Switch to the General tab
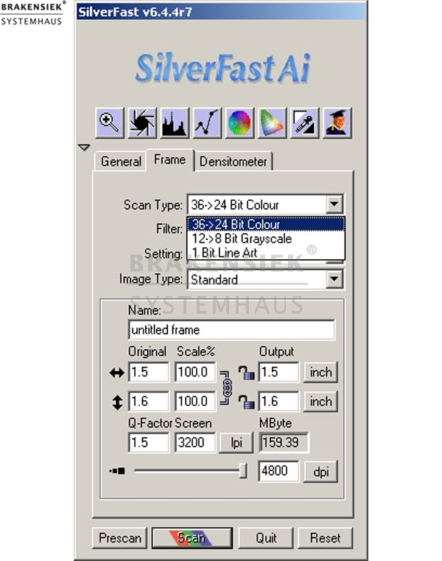 (x=121, y=162)
